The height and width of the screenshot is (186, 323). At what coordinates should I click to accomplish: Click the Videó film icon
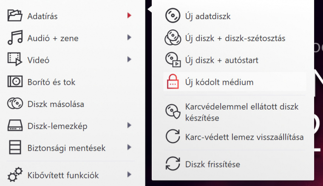tap(15, 60)
